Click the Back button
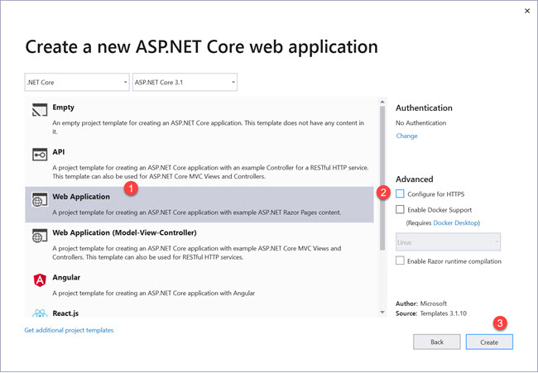This screenshot has height=373, width=538. click(x=436, y=342)
